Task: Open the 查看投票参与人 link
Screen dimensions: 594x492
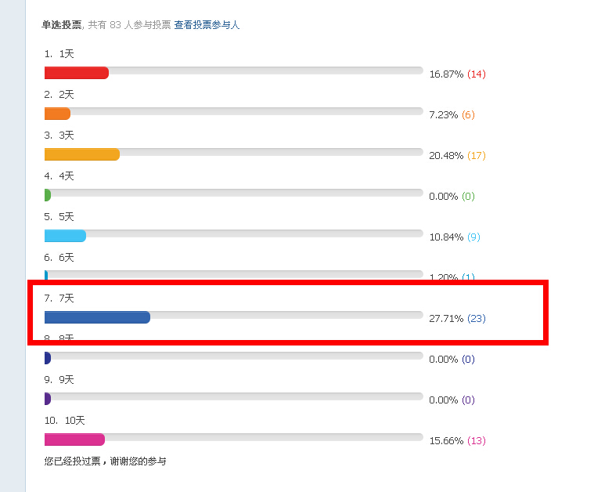Action: pyautogui.click(x=207, y=25)
